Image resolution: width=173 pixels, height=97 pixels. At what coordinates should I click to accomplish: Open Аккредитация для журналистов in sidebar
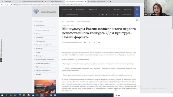pyautogui.click(x=45, y=60)
